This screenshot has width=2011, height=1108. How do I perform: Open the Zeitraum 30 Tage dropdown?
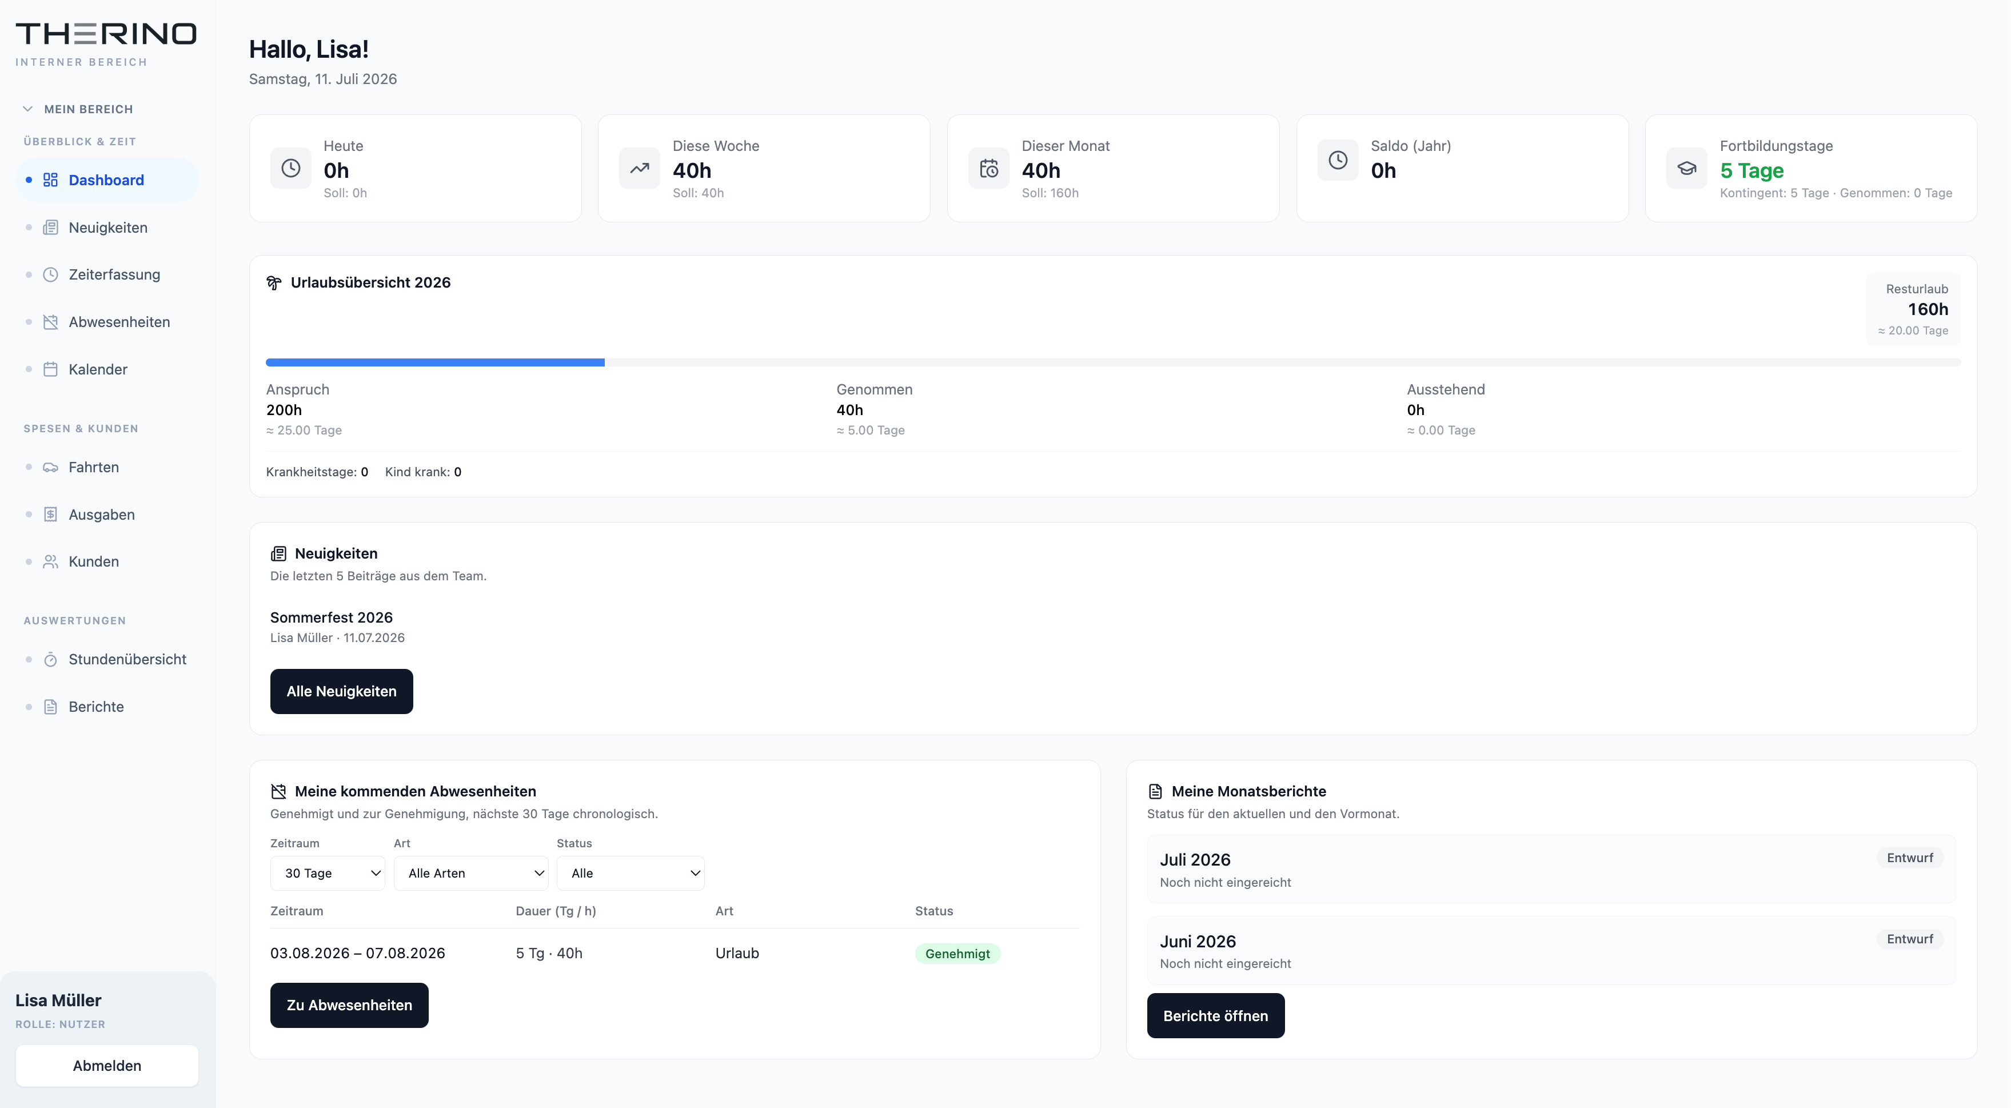(x=327, y=873)
